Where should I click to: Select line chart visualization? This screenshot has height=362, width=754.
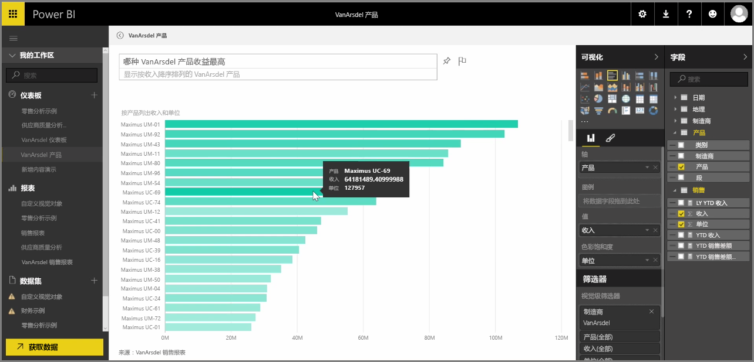click(585, 87)
